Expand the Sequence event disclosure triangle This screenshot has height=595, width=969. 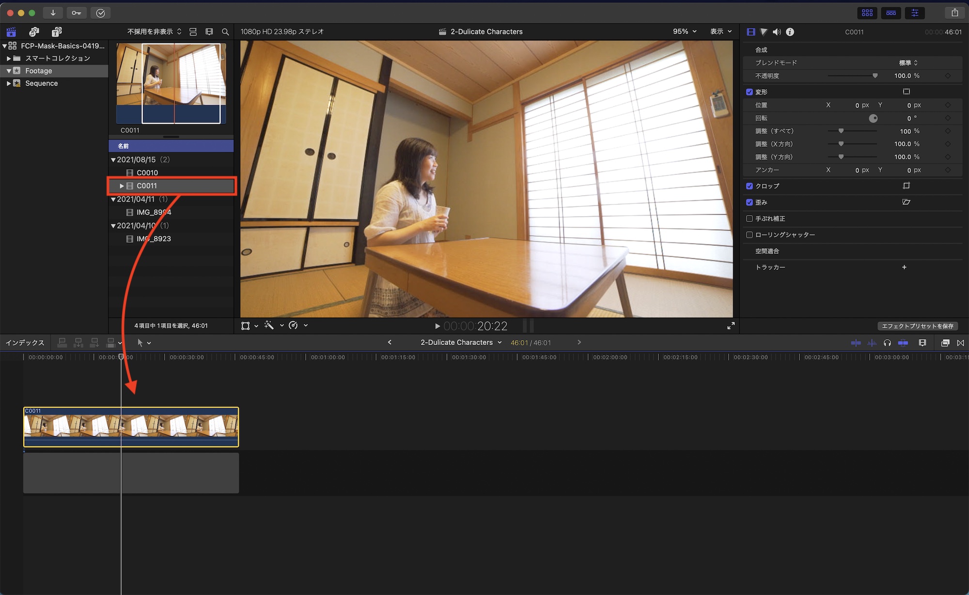pyautogui.click(x=8, y=83)
